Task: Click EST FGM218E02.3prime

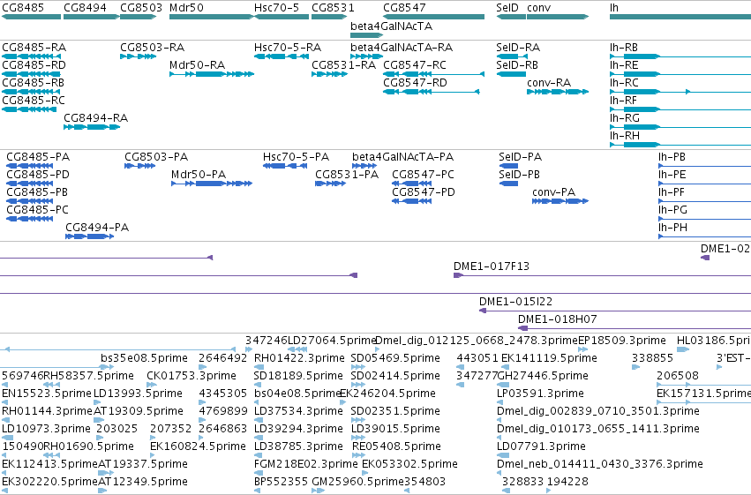Action: [306, 464]
